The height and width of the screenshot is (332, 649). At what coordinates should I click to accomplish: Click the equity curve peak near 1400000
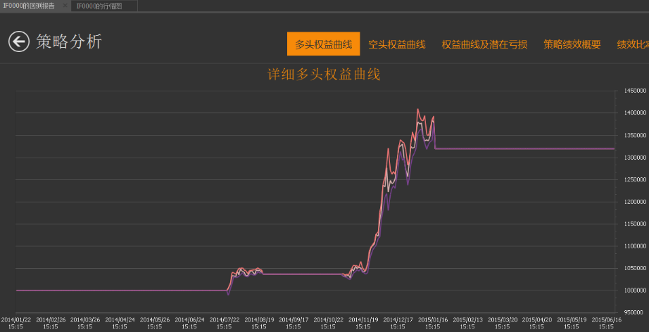click(x=417, y=109)
